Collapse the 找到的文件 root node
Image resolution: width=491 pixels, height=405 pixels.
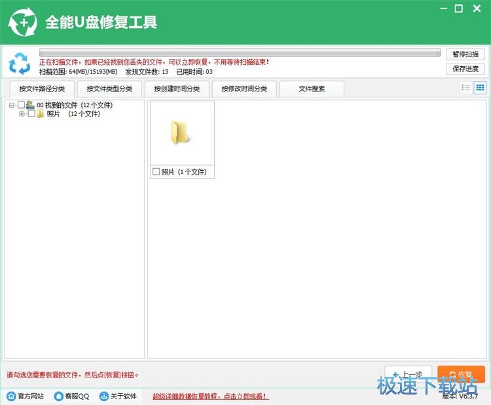coord(12,105)
